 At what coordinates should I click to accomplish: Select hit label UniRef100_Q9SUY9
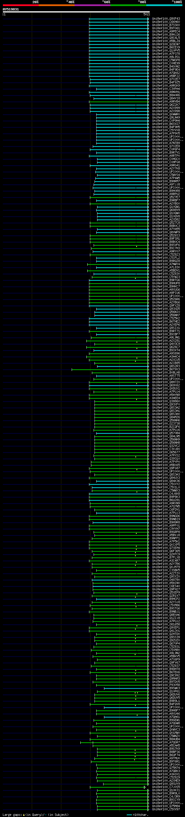coord(166,784)
